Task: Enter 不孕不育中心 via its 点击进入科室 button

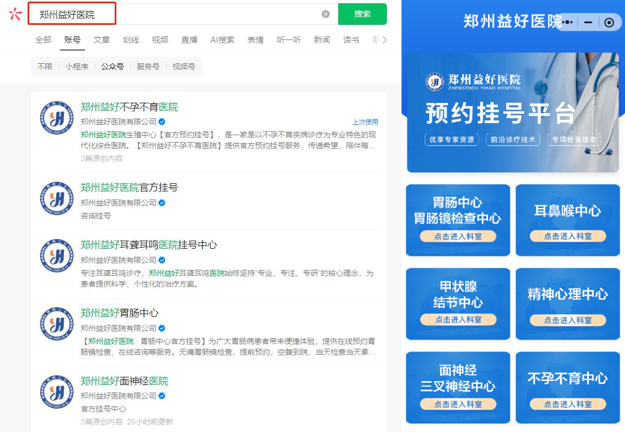Action: [567, 403]
